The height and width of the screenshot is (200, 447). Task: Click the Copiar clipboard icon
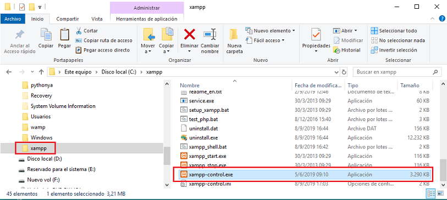coord(46,35)
